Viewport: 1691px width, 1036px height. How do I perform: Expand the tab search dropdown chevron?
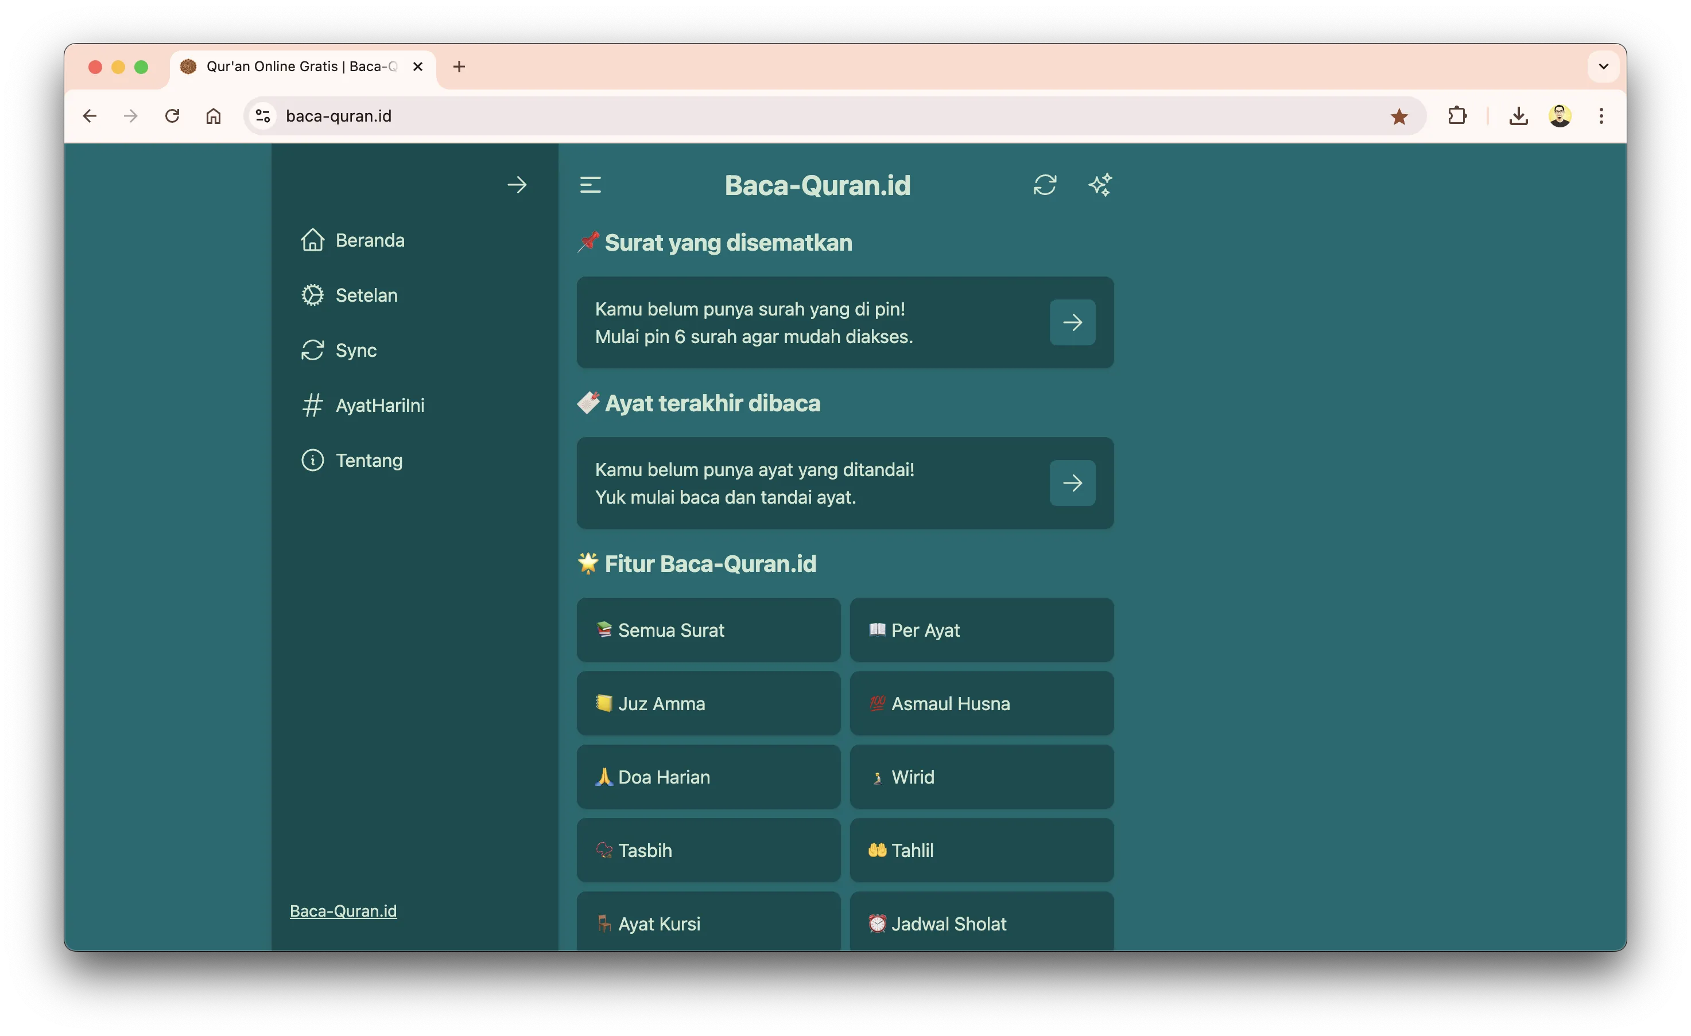pos(1603,67)
